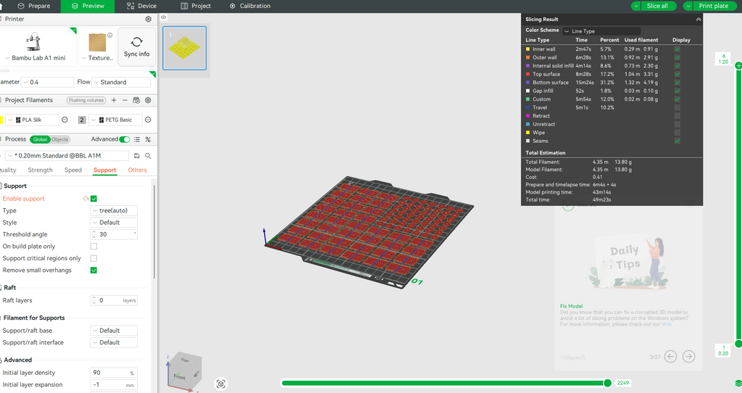Open the support Type dropdown

(113, 210)
